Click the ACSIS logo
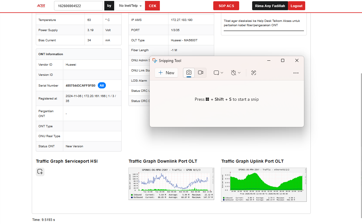The width and height of the screenshot is (362, 224). [x=41, y=6]
